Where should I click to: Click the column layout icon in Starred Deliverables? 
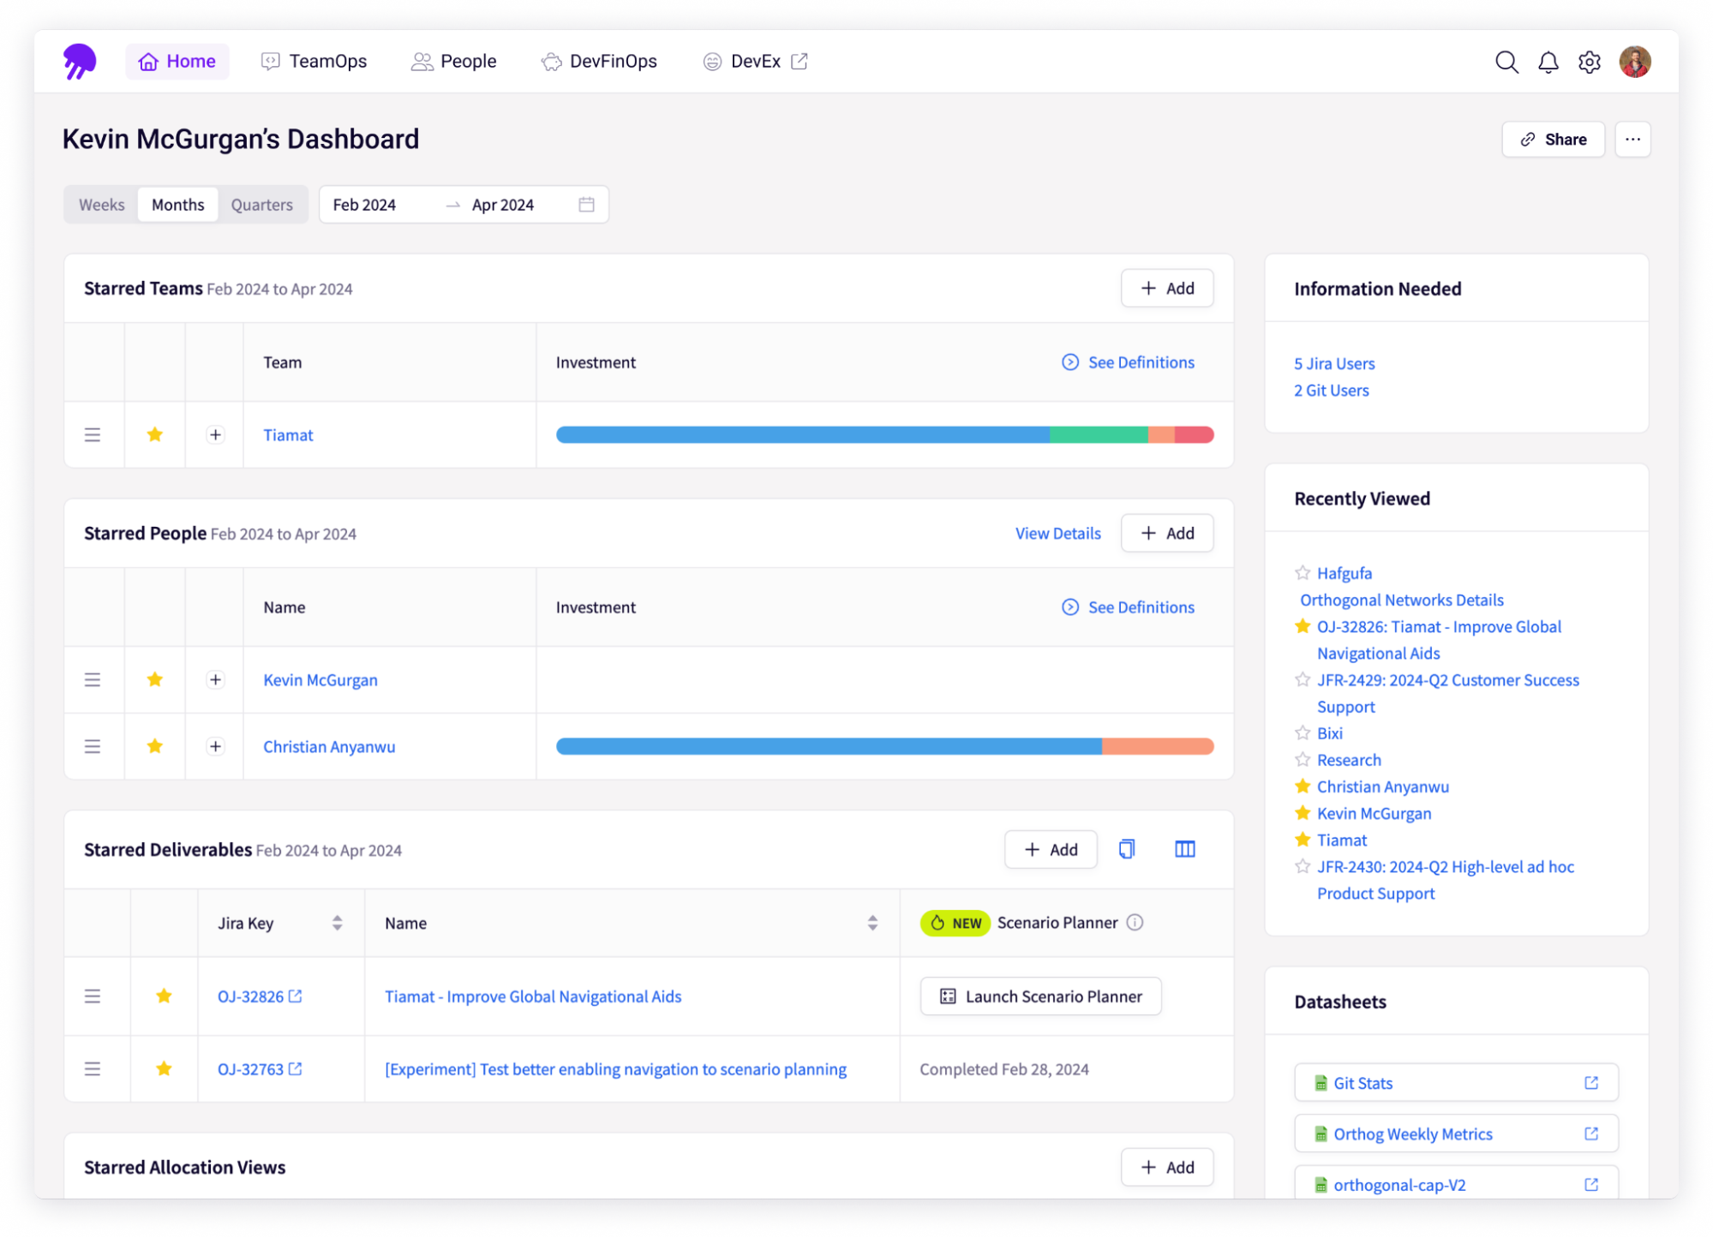tap(1185, 848)
